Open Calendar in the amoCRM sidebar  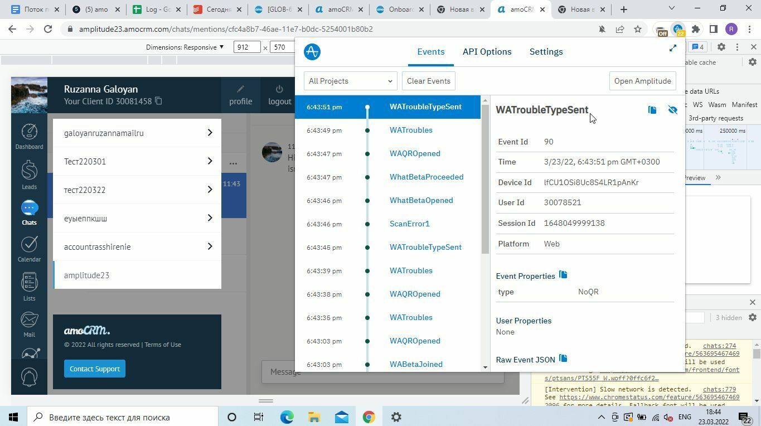29,249
